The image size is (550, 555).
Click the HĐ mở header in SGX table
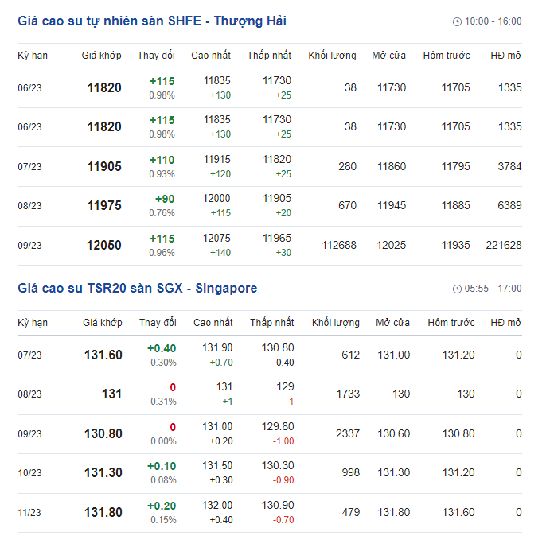(x=505, y=323)
